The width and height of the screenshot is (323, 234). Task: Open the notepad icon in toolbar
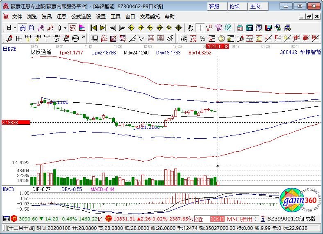click(259, 28)
